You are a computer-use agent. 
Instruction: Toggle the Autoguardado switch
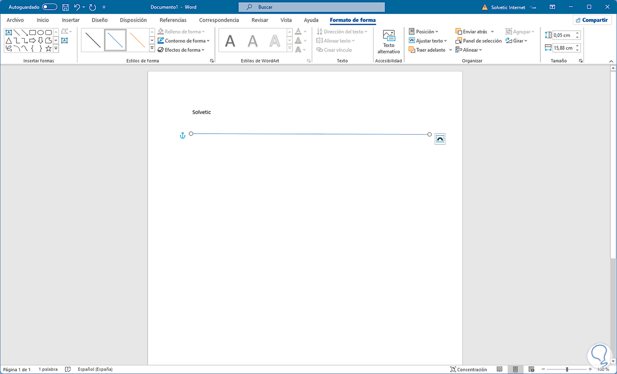click(50, 7)
